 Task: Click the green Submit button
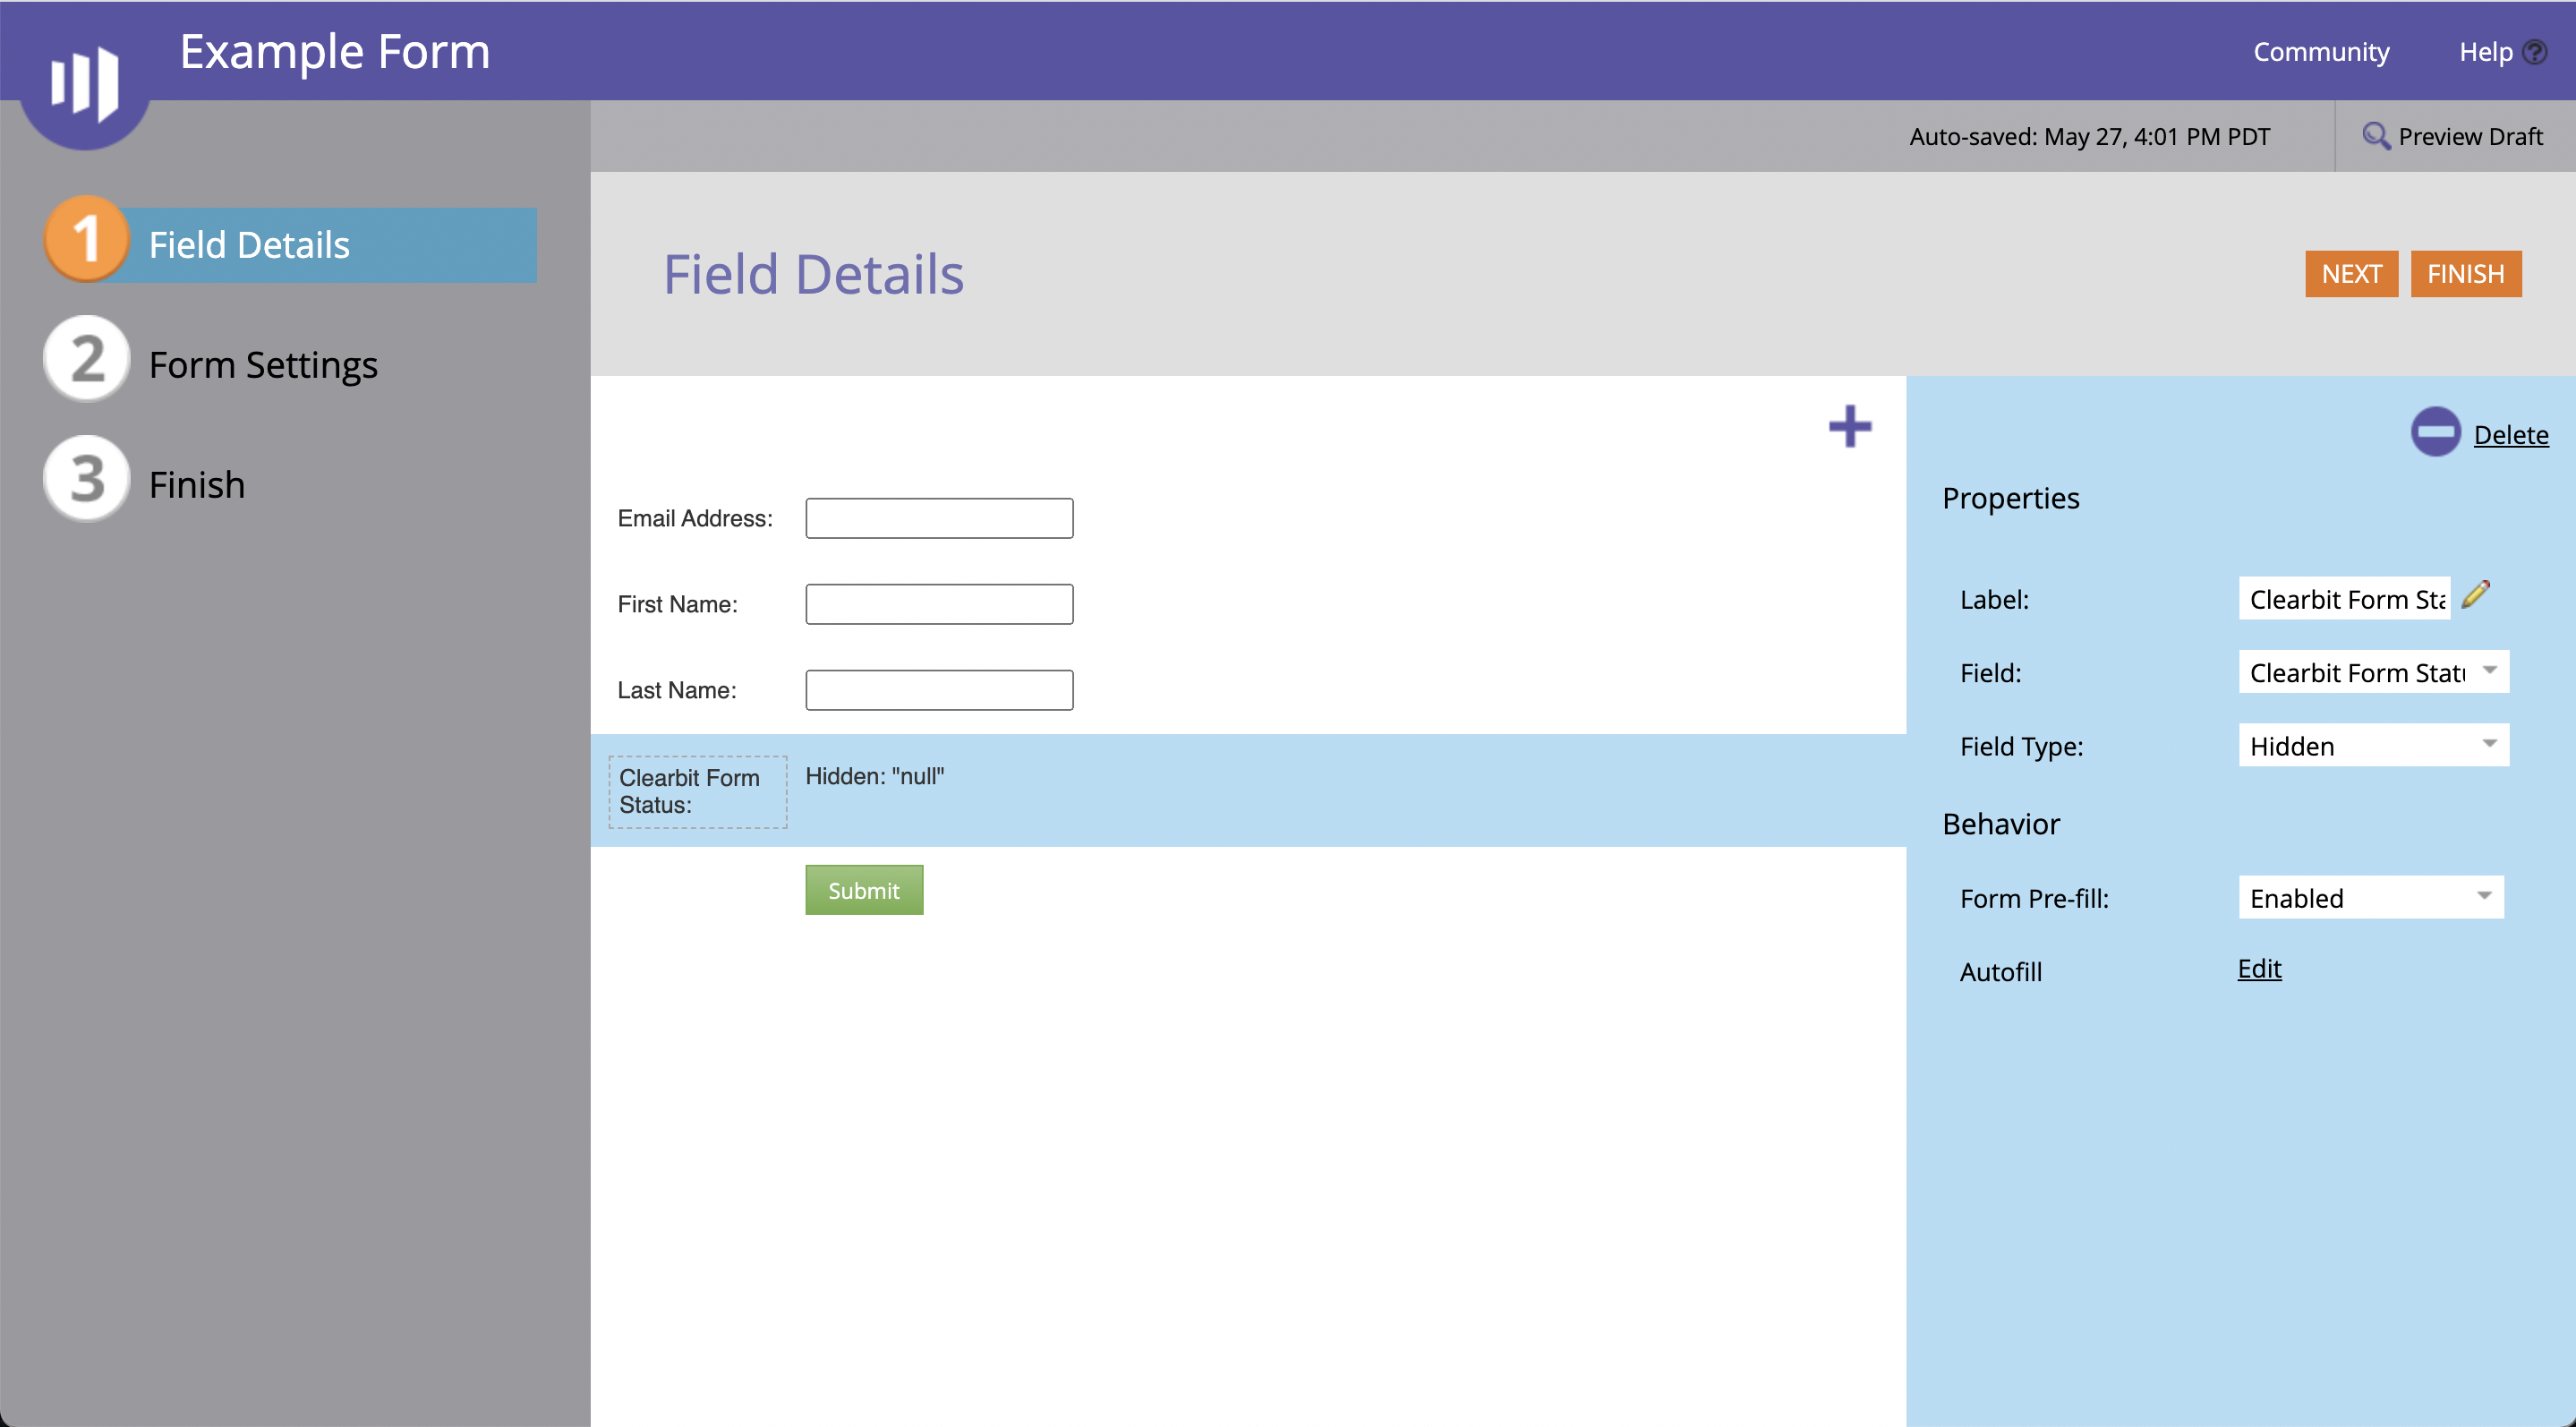pos(864,890)
